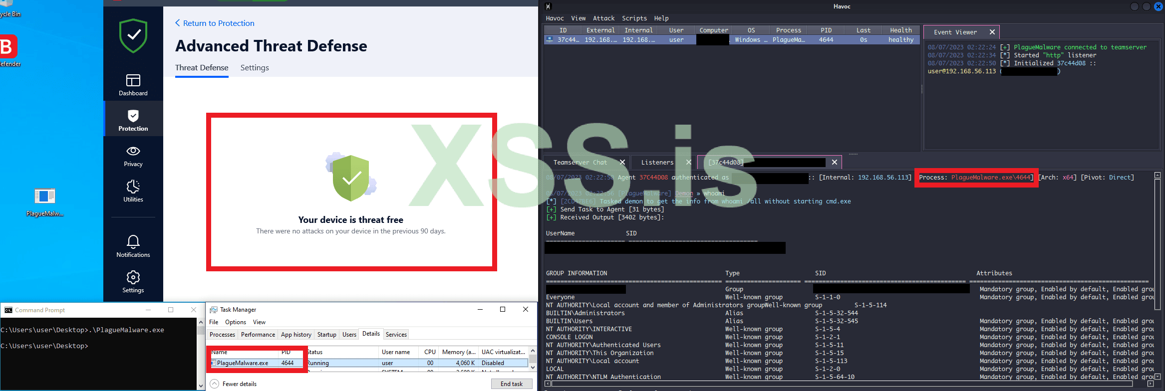Screen dimensions: 1165x391
Task: Return to Protection link
Action: point(215,23)
